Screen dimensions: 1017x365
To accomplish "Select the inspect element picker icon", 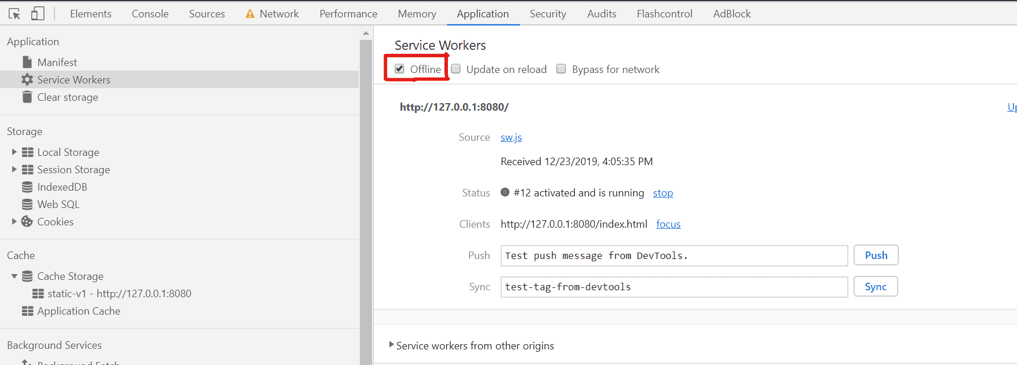I will click(x=14, y=14).
